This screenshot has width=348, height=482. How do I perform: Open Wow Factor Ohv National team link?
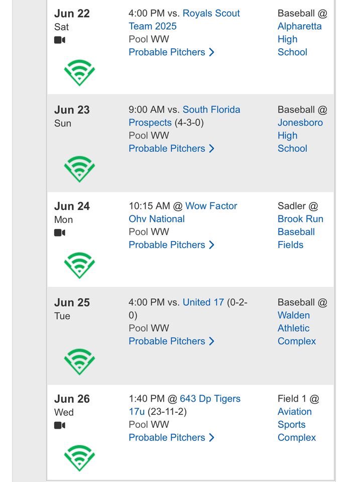[183, 212]
